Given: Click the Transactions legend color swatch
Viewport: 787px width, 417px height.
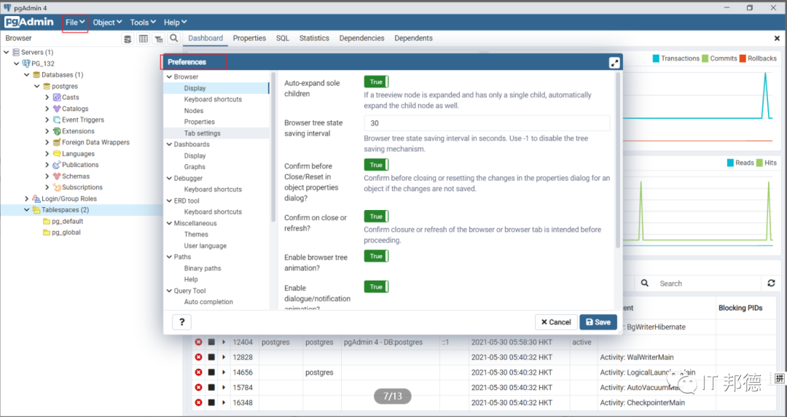Looking at the screenshot, I should pos(656,58).
